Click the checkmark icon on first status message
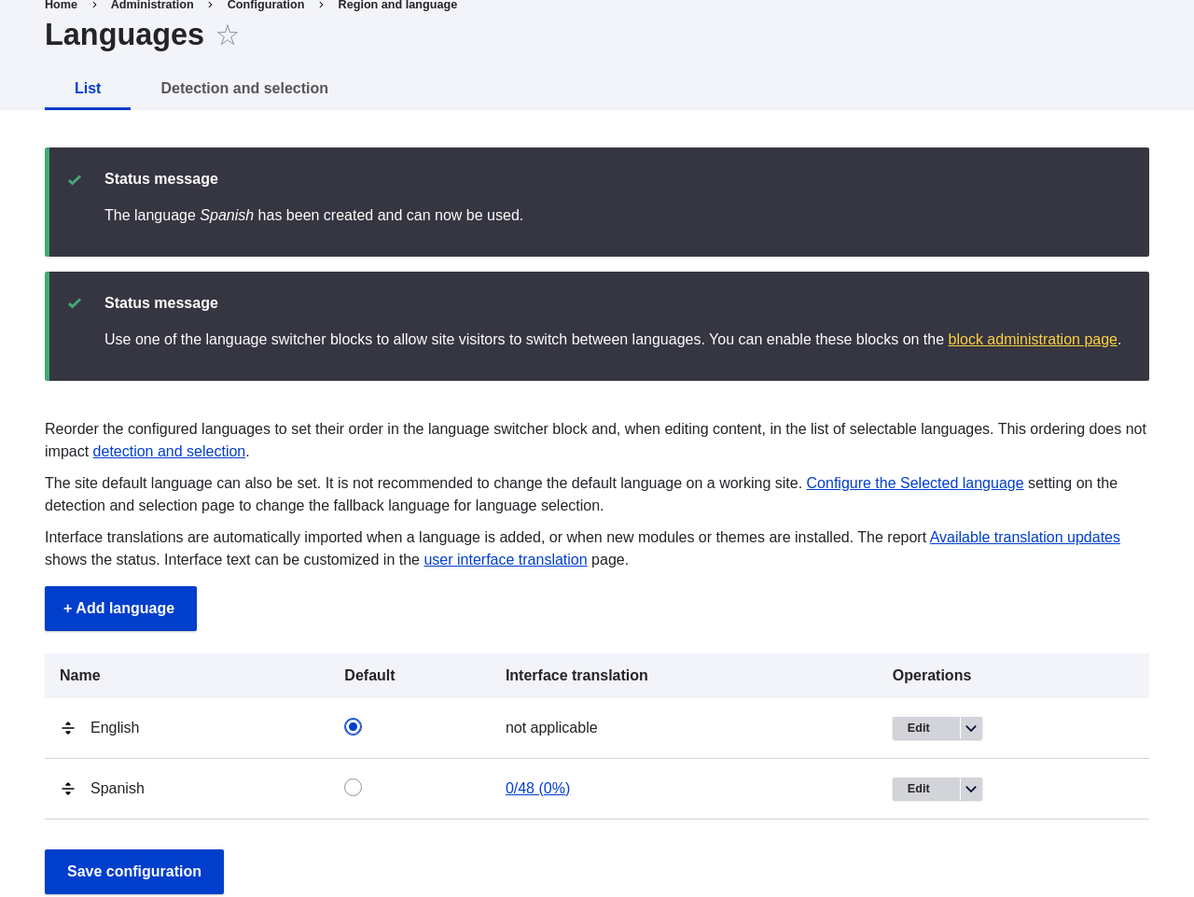Screen dimensions: 1194x897 pos(73,178)
